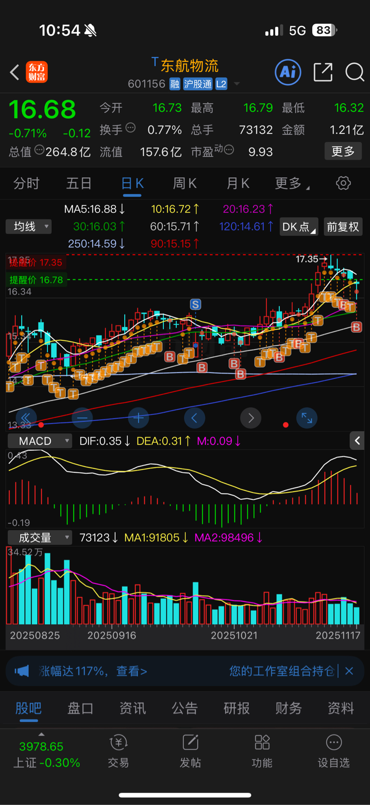
Task: Open MACD indicator dropdown
Action: tap(40, 441)
